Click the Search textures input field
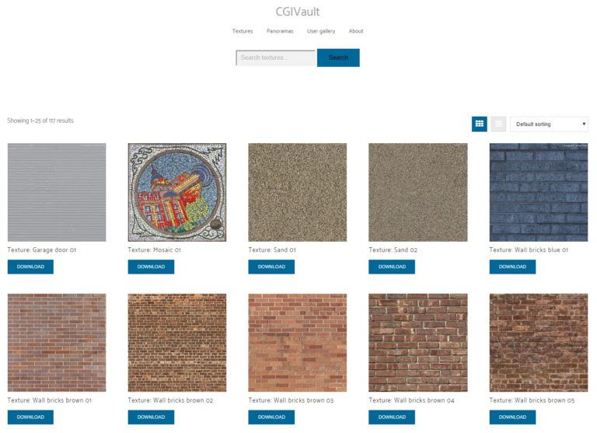This screenshot has height=433, width=597. [x=276, y=58]
